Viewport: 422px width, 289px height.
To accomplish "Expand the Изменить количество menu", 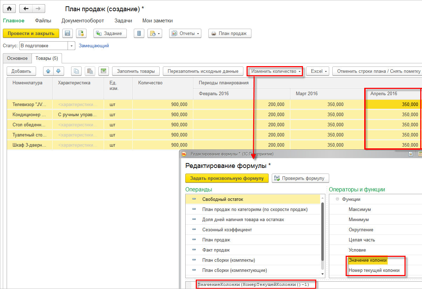I will [276, 71].
